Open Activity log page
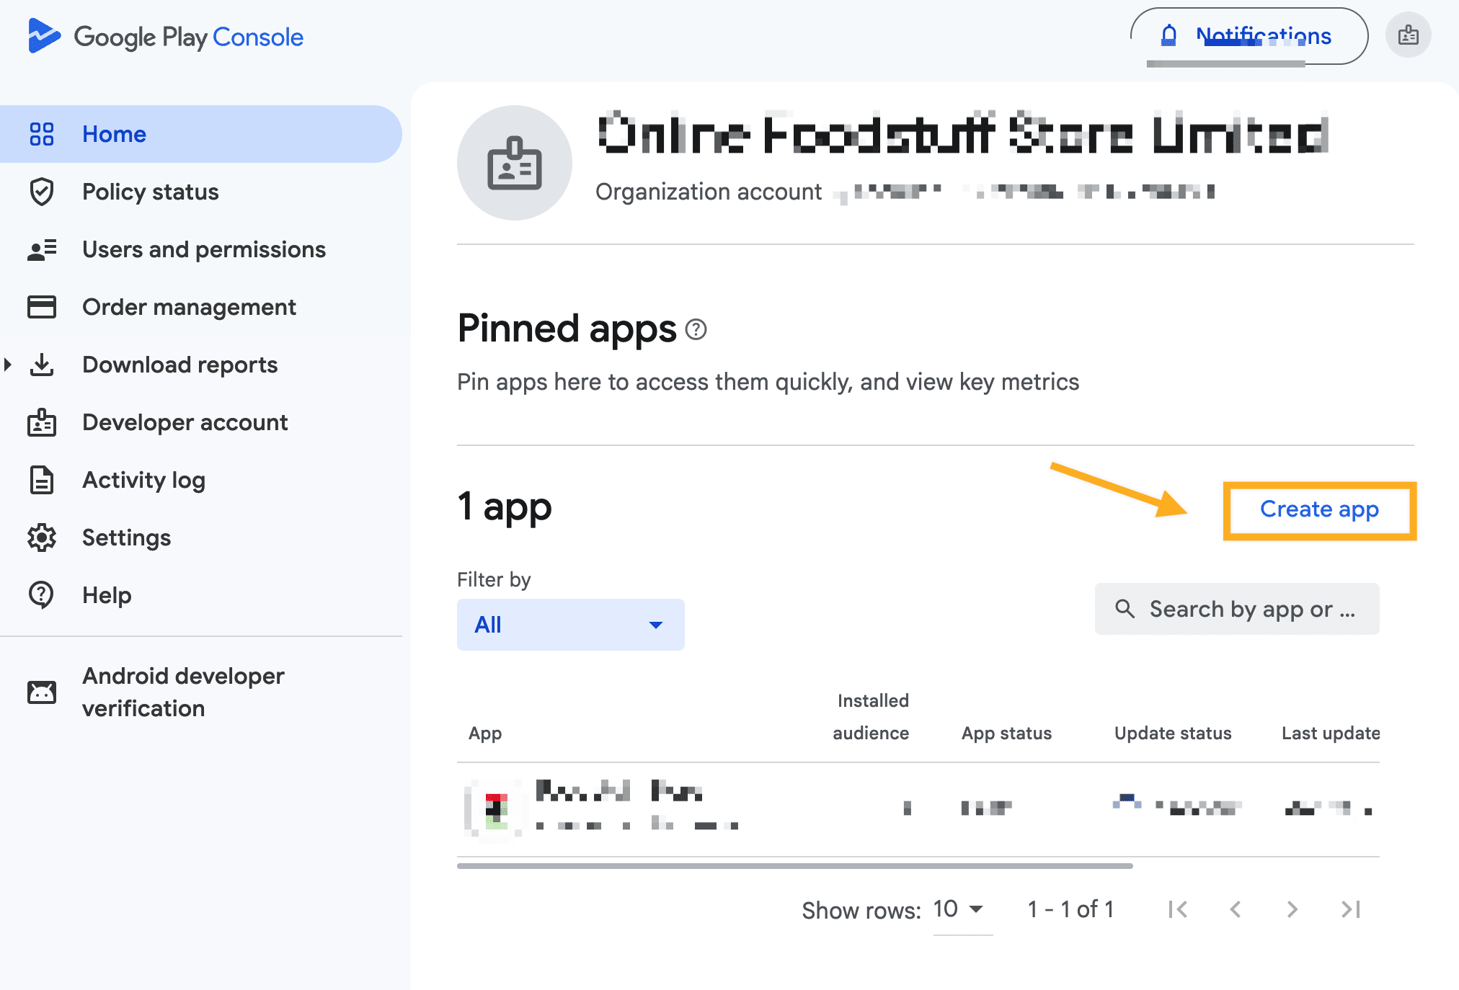This screenshot has height=990, width=1459. tap(201, 480)
